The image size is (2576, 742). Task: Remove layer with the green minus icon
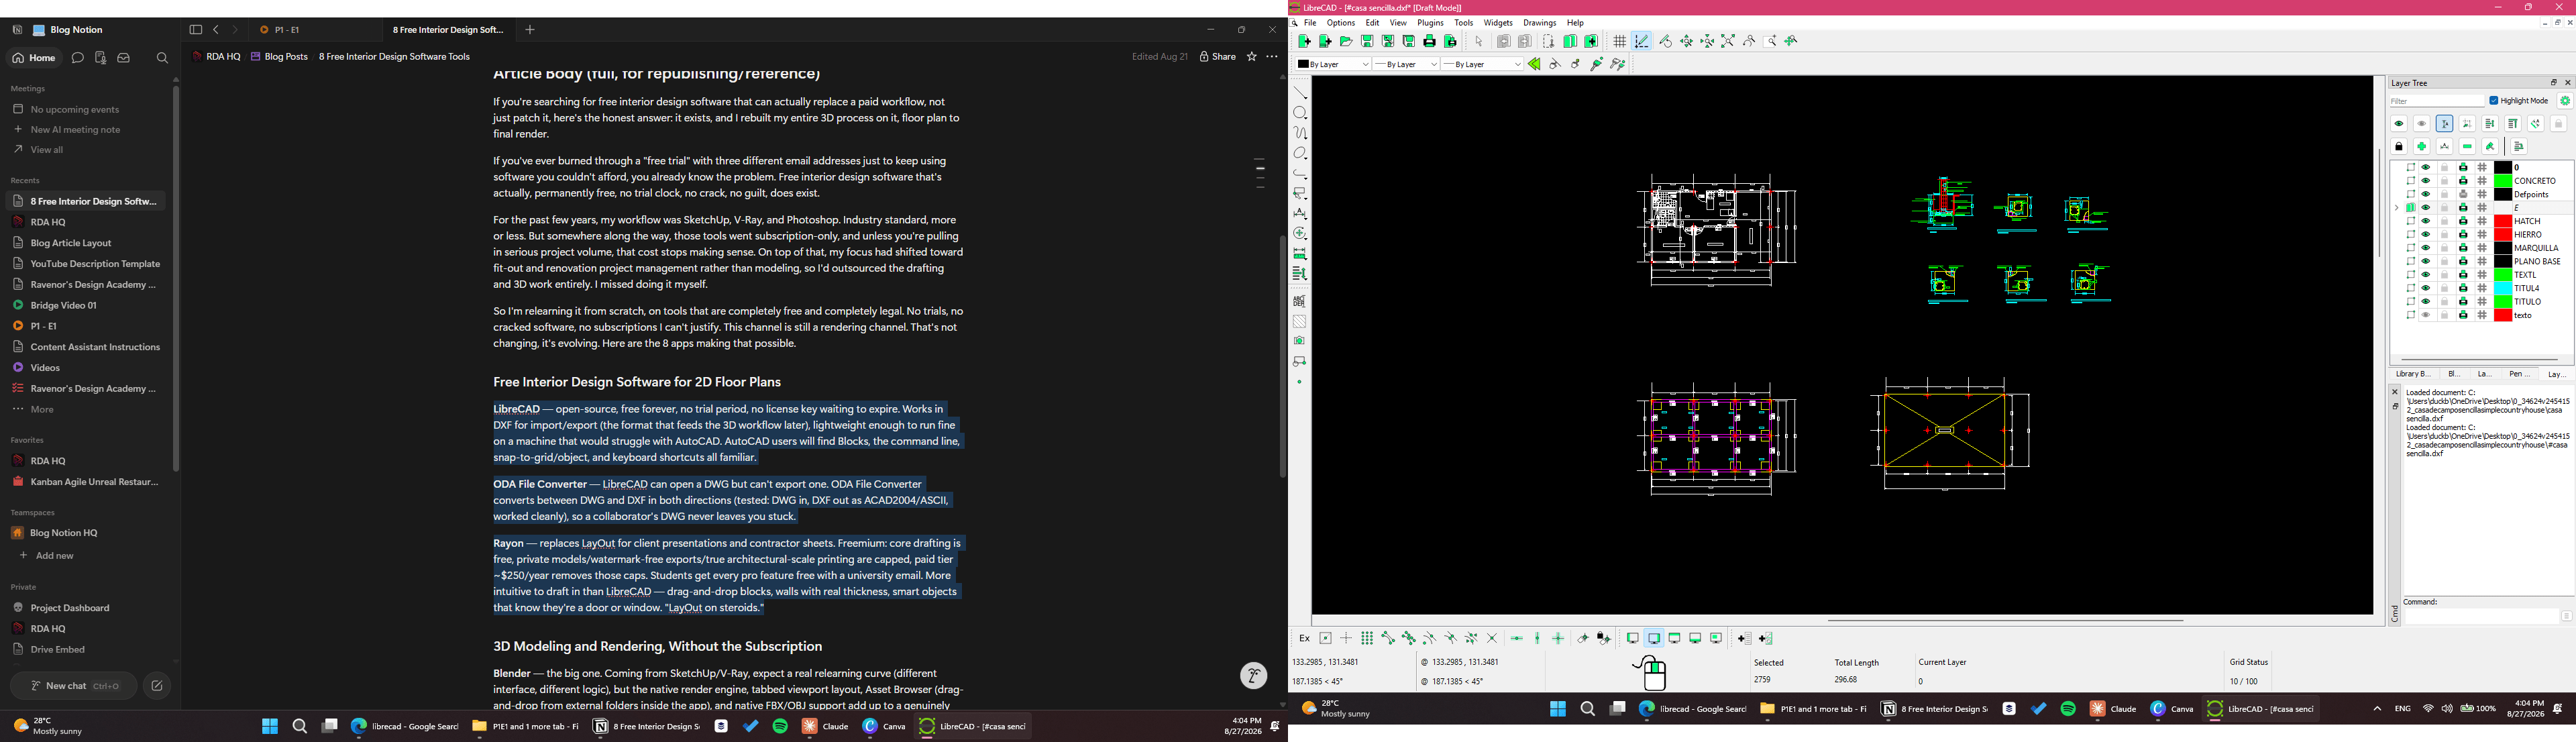tap(2468, 147)
